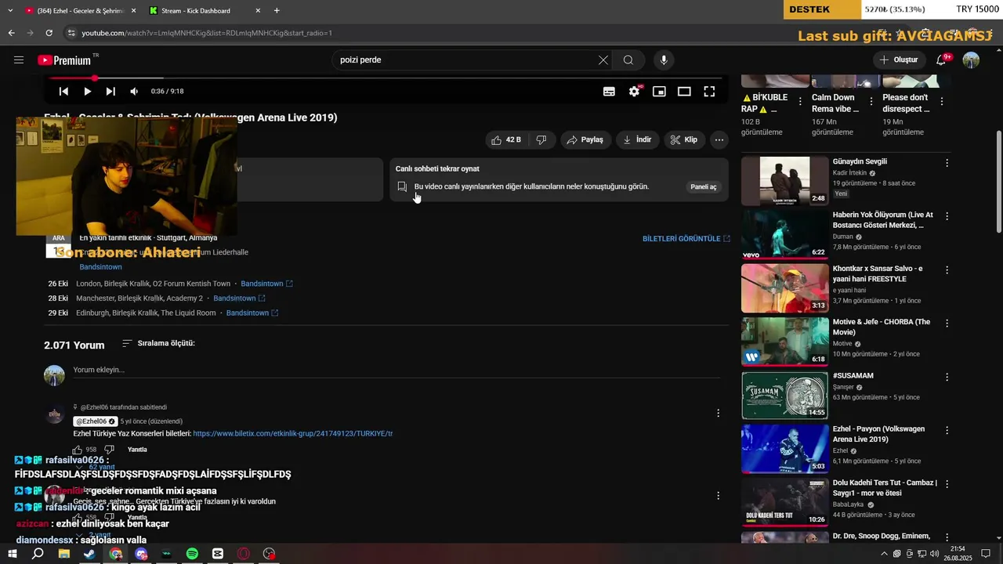This screenshot has height=564, width=1003.
Task: Switch the player to full screen
Action: point(709,92)
